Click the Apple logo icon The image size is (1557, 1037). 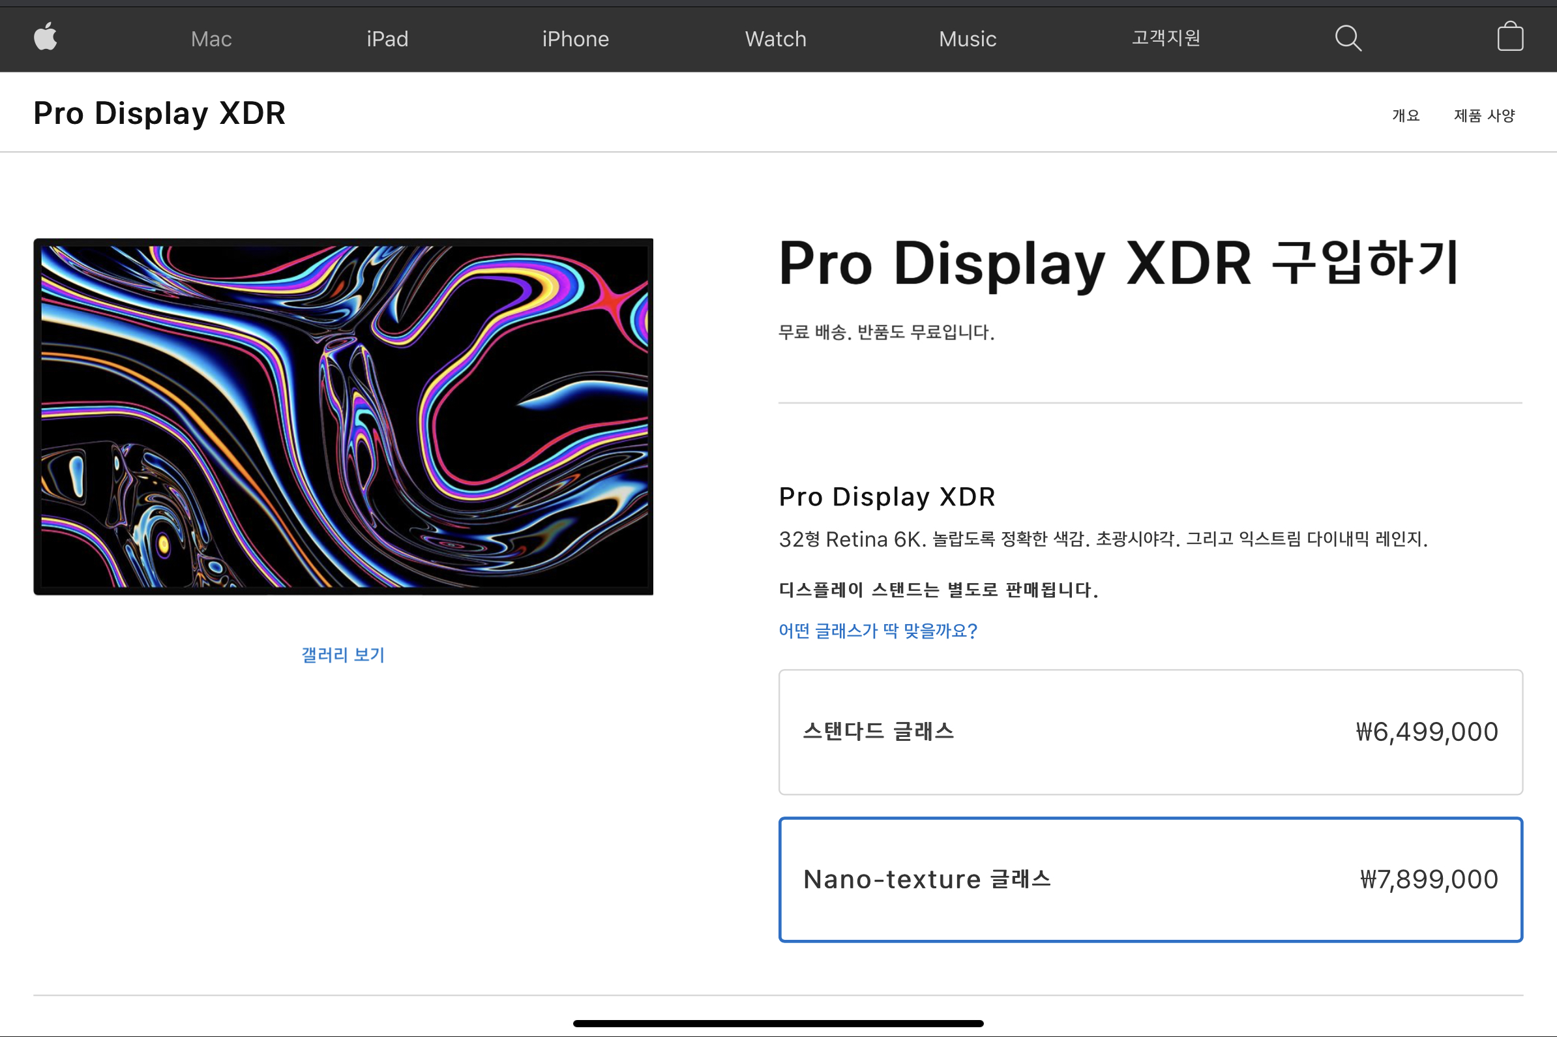tap(45, 37)
